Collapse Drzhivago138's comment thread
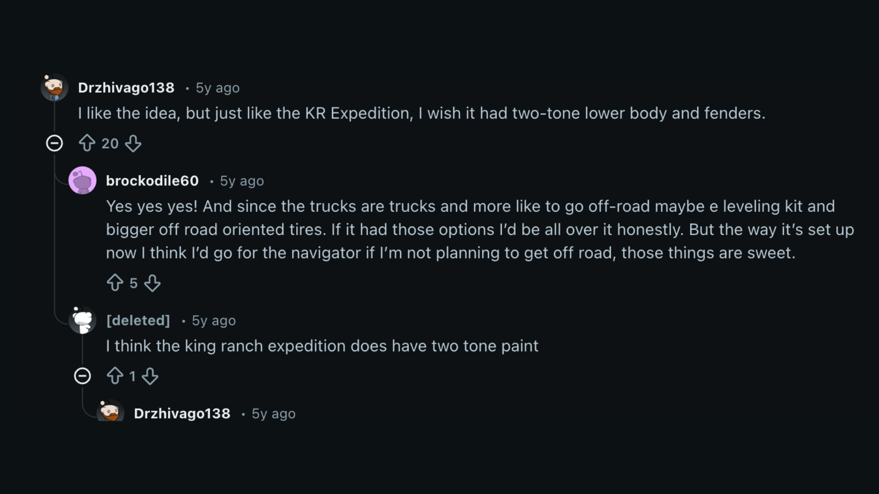This screenshot has height=494, width=879. pos(54,143)
